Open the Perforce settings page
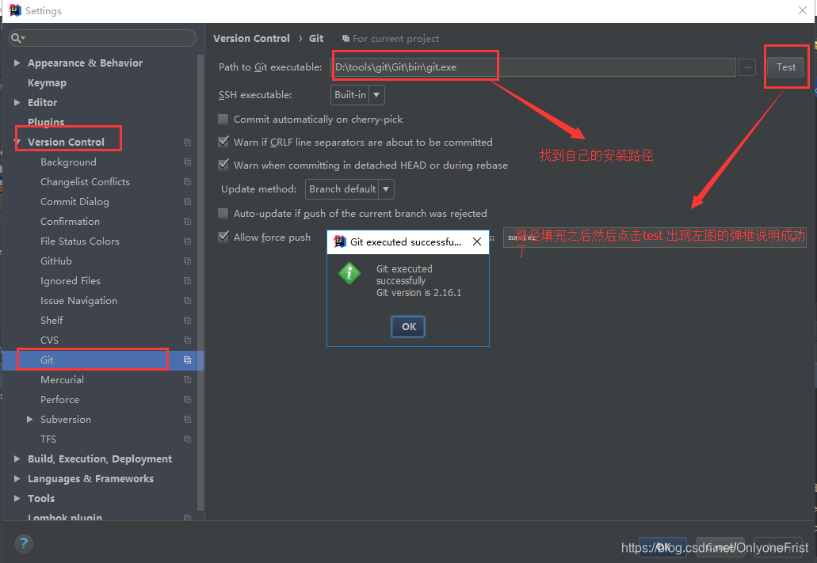817x563 pixels. (60, 399)
